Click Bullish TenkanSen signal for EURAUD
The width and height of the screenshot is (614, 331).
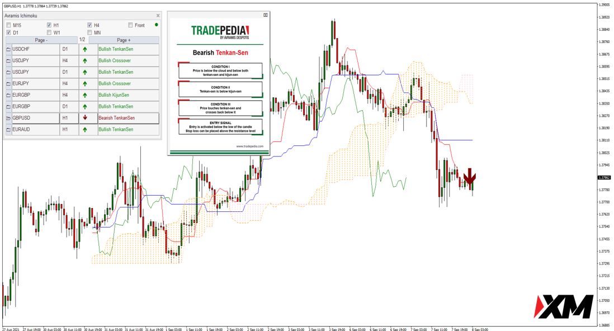(116, 129)
